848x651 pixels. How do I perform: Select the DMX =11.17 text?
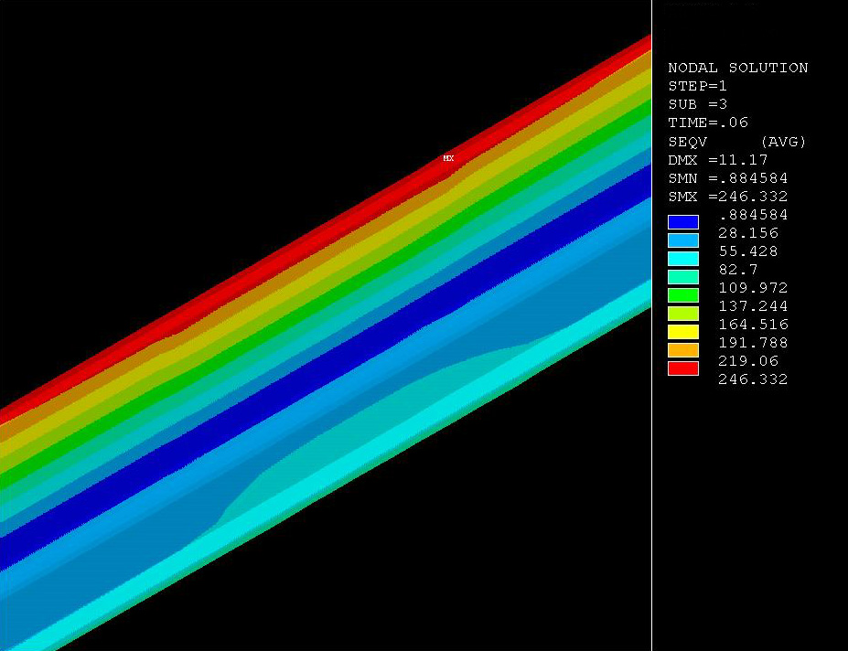coord(717,160)
